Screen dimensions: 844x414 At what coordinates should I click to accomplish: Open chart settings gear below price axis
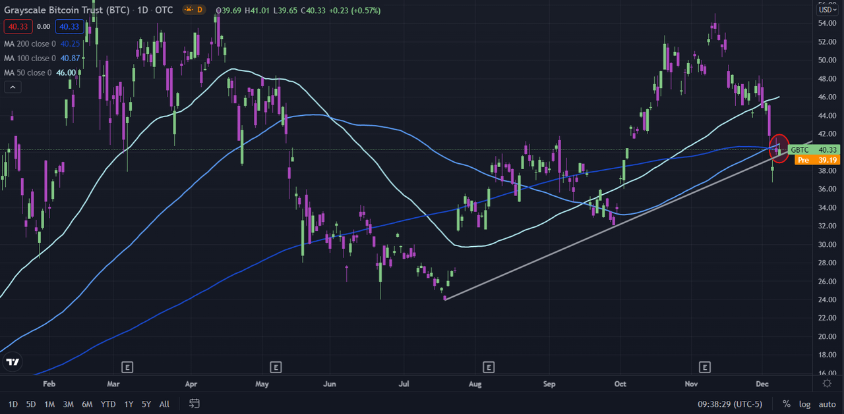[x=828, y=382]
